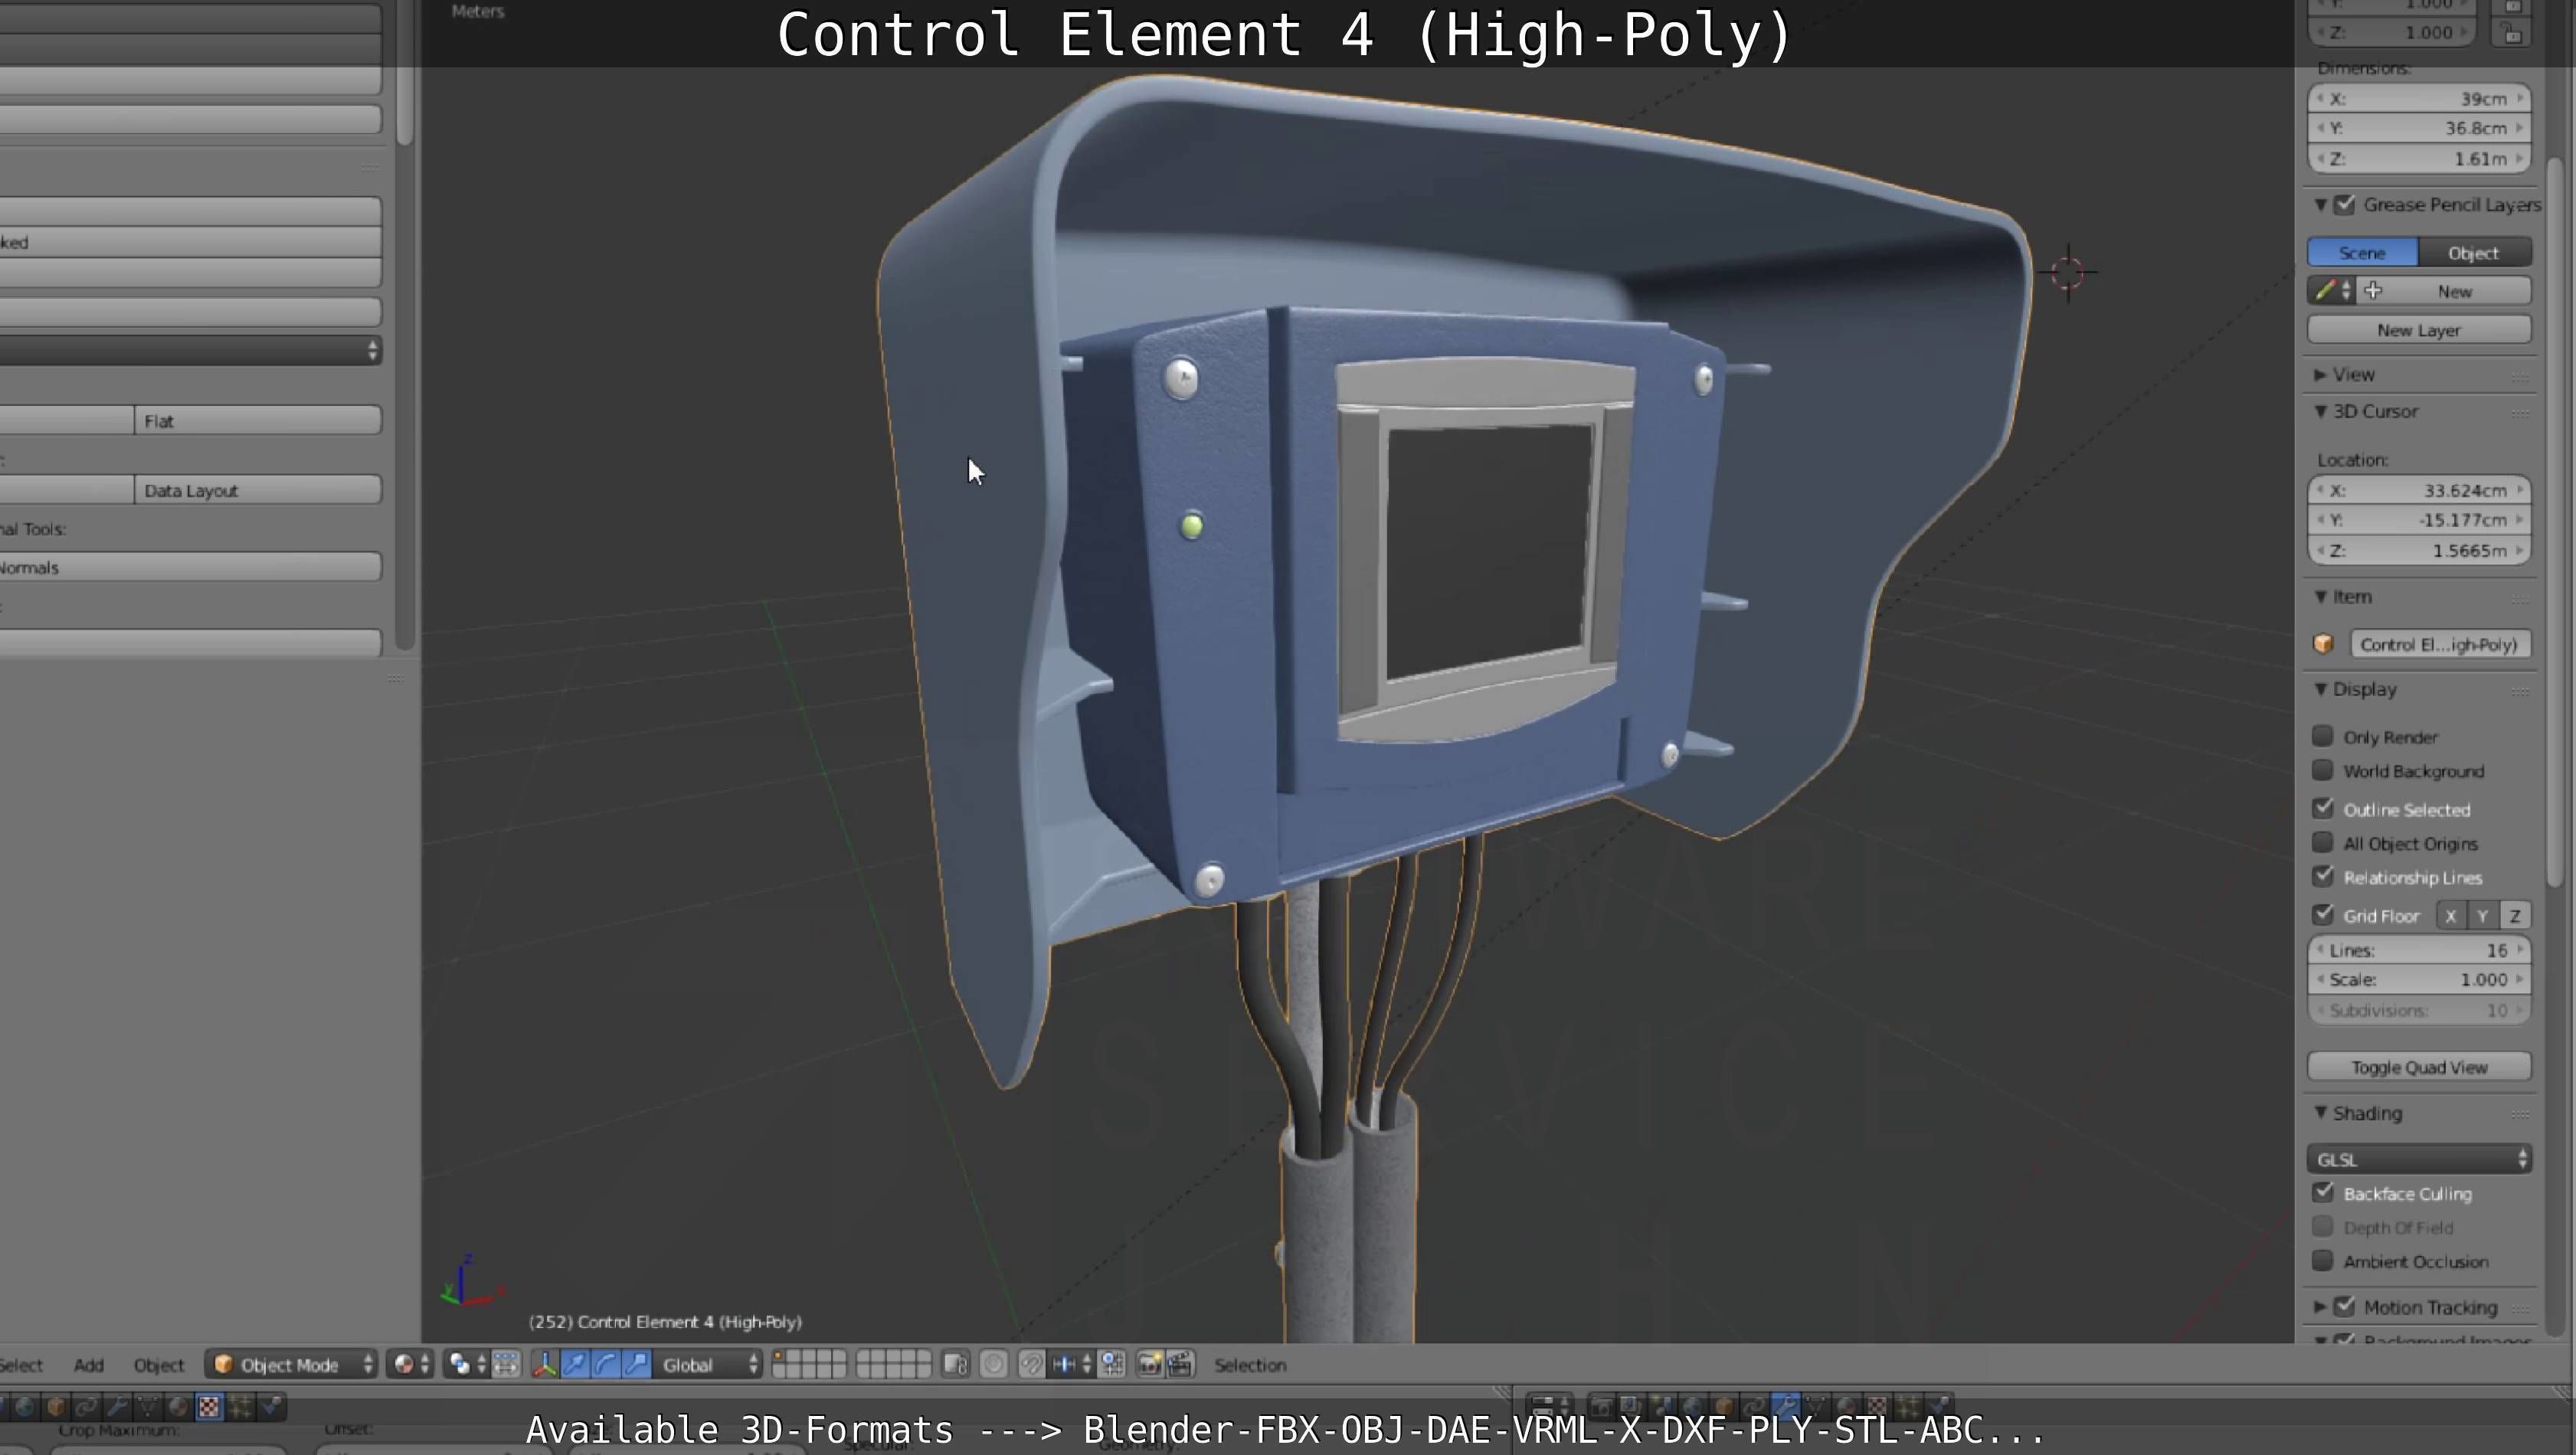The width and height of the screenshot is (2576, 1455).
Task: Enable the World Background checkbox
Action: pyautogui.click(x=2323, y=770)
